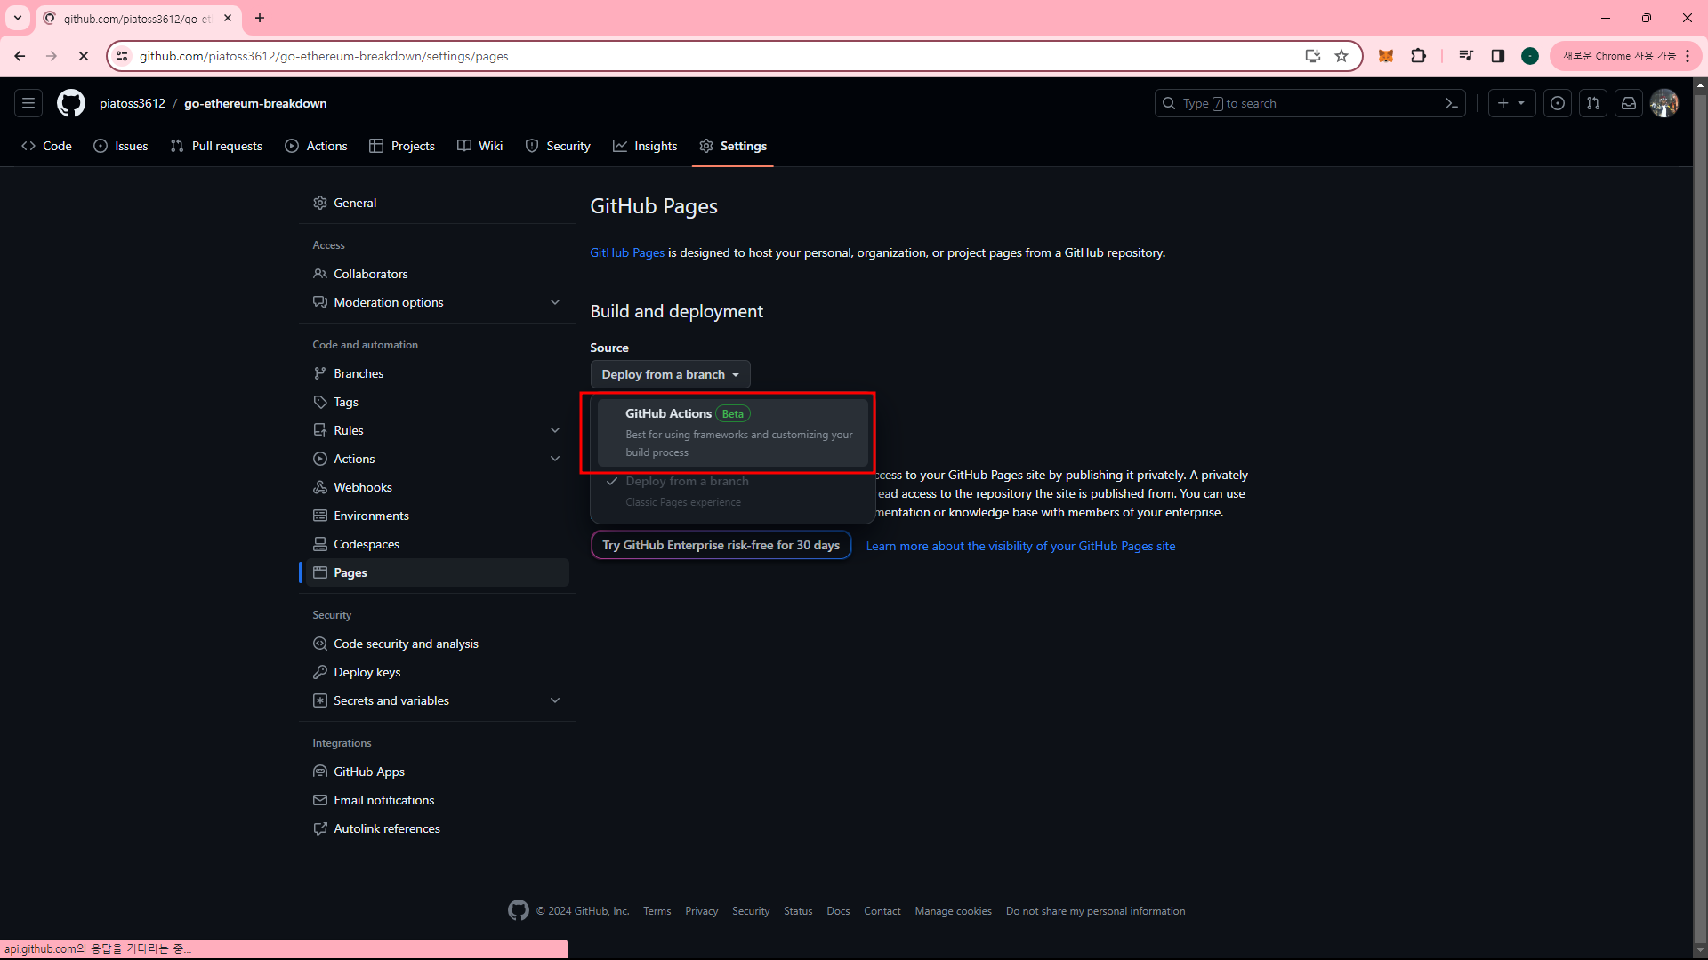Open the user avatar menu
1708x960 pixels.
click(1664, 103)
